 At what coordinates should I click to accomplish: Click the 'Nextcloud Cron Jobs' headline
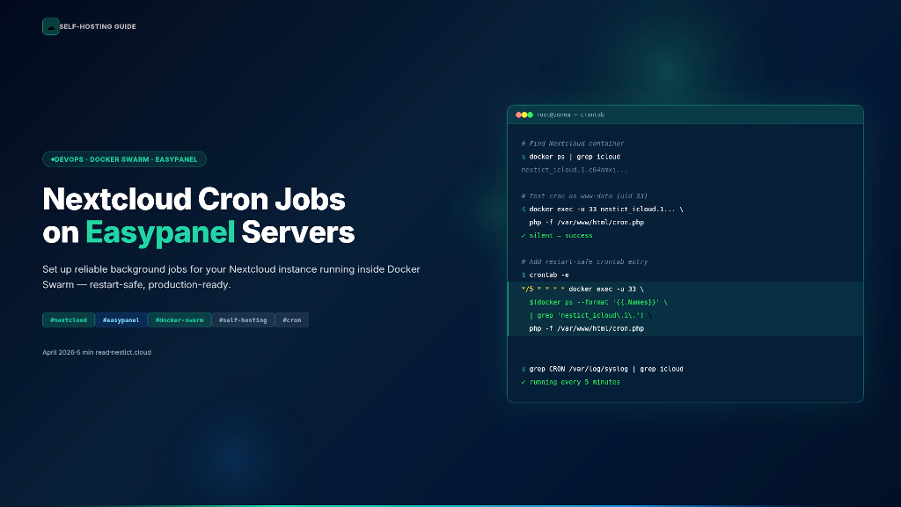click(194, 199)
